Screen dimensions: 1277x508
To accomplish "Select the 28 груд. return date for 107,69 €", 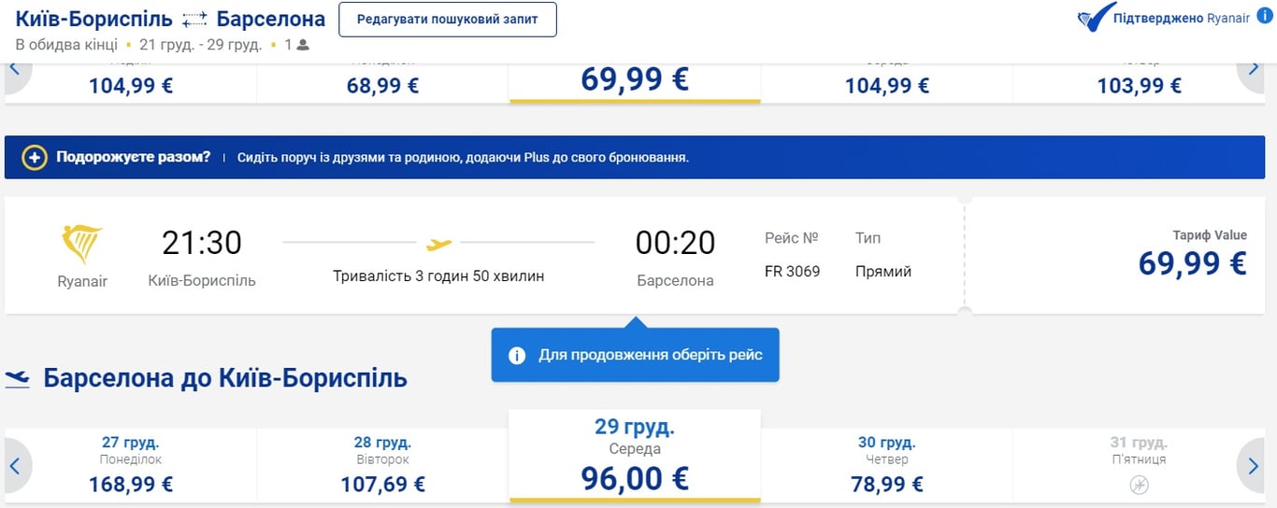I will tap(382, 464).
